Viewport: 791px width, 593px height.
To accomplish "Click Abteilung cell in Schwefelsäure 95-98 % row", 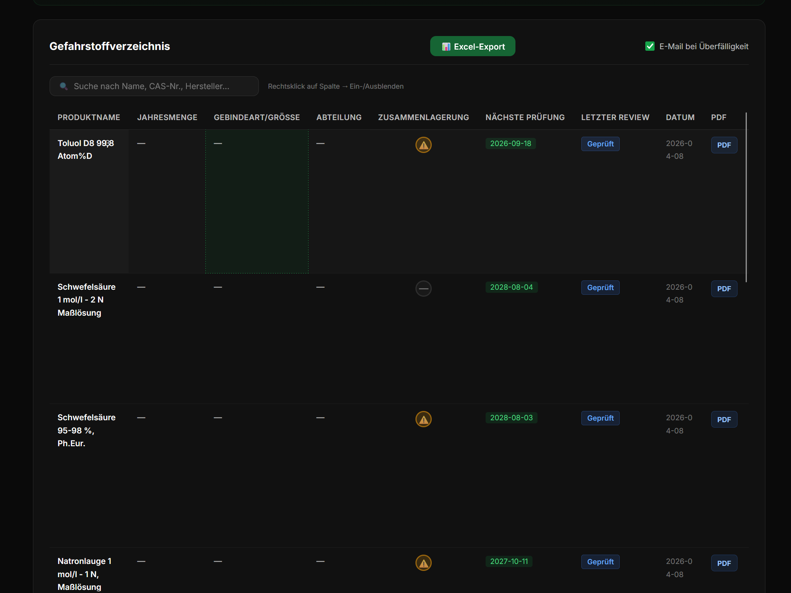I will [x=339, y=476].
